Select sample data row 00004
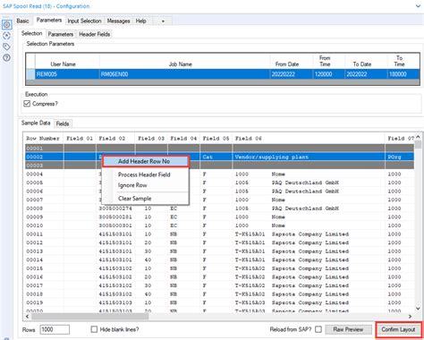Viewport: 424px width, 340px height. coord(220,174)
